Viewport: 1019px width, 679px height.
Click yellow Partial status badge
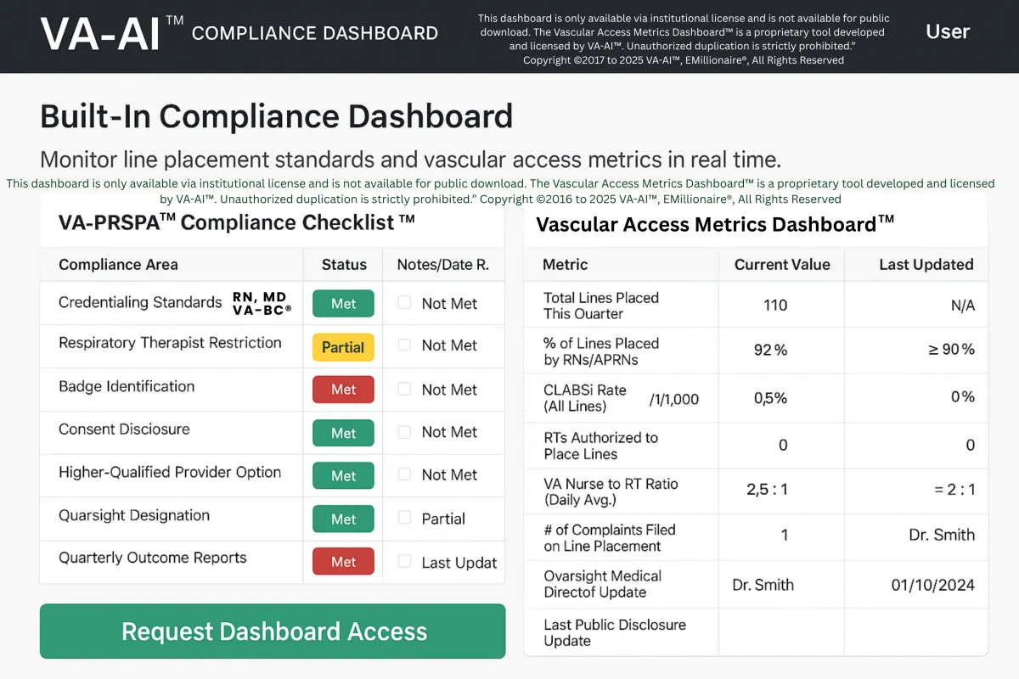343,347
